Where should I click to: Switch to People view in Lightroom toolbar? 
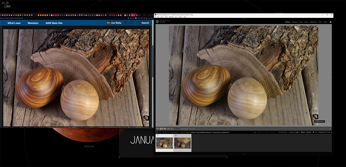172,129
